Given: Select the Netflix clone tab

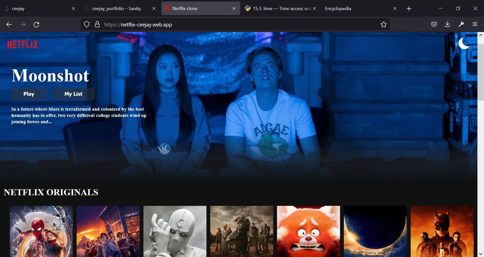Looking at the screenshot, I should tap(201, 9).
